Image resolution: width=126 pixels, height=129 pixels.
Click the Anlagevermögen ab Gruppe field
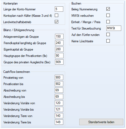point(59,36)
